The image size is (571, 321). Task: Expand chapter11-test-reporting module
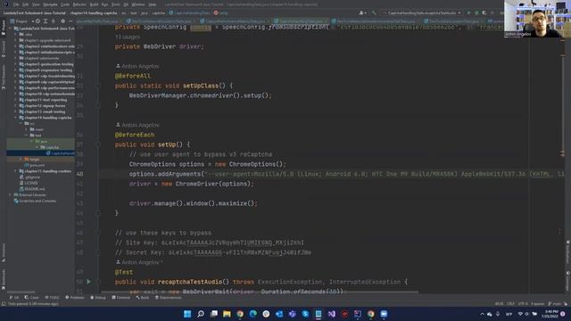[x=16, y=100]
